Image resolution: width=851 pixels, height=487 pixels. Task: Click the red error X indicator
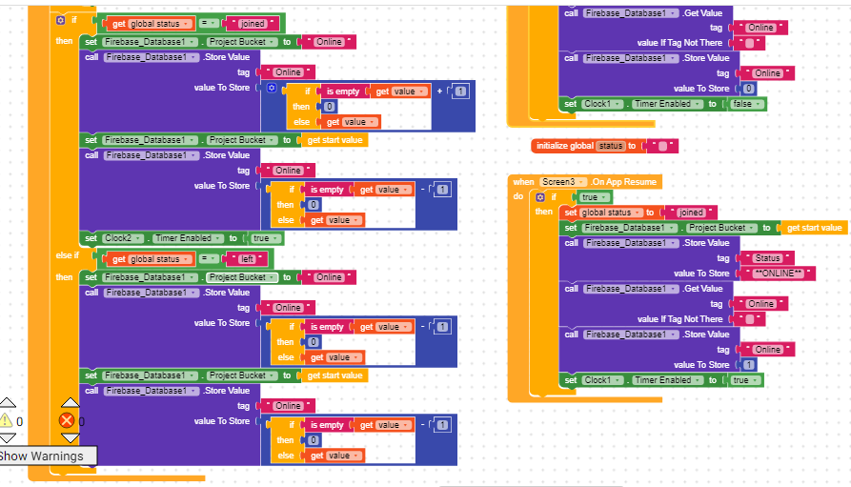click(66, 420)
